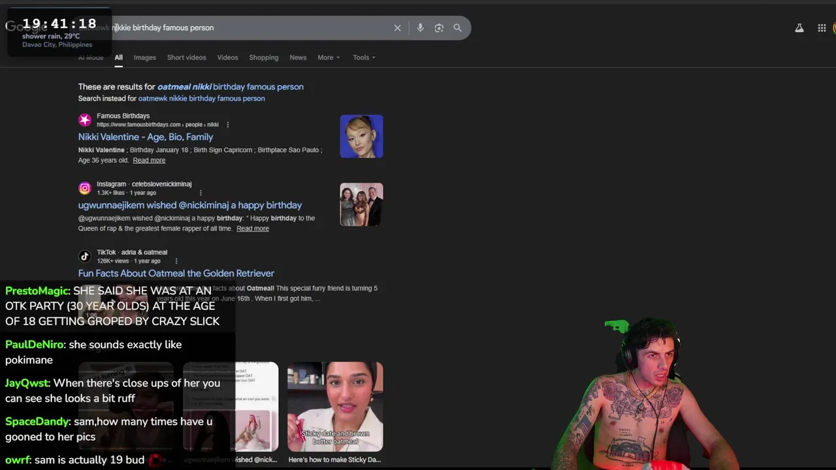This screenshot has height=470, width=836.
Task: Open the Short videos tab
Action: tap(186, 57)
